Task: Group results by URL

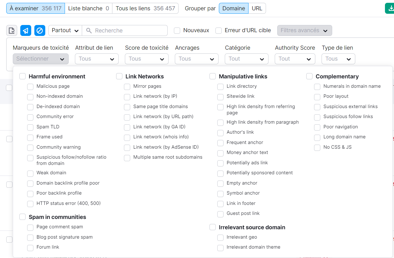Action: point(257,8)
